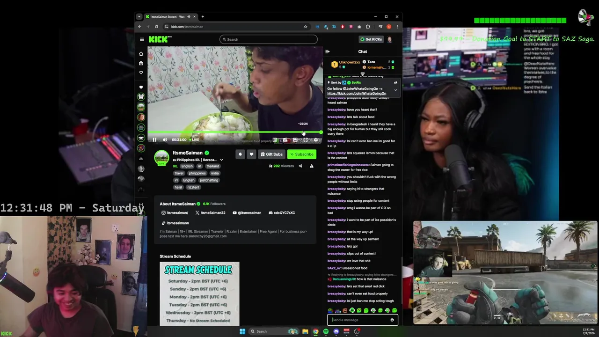Seek on the green video progress bar
599x337 pixels.
(235, 133)
